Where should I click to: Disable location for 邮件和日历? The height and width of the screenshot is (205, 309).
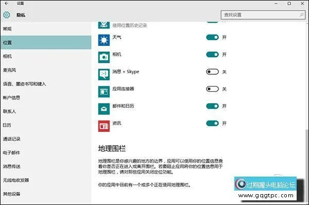pyautogui.click(x=212, y=106)
